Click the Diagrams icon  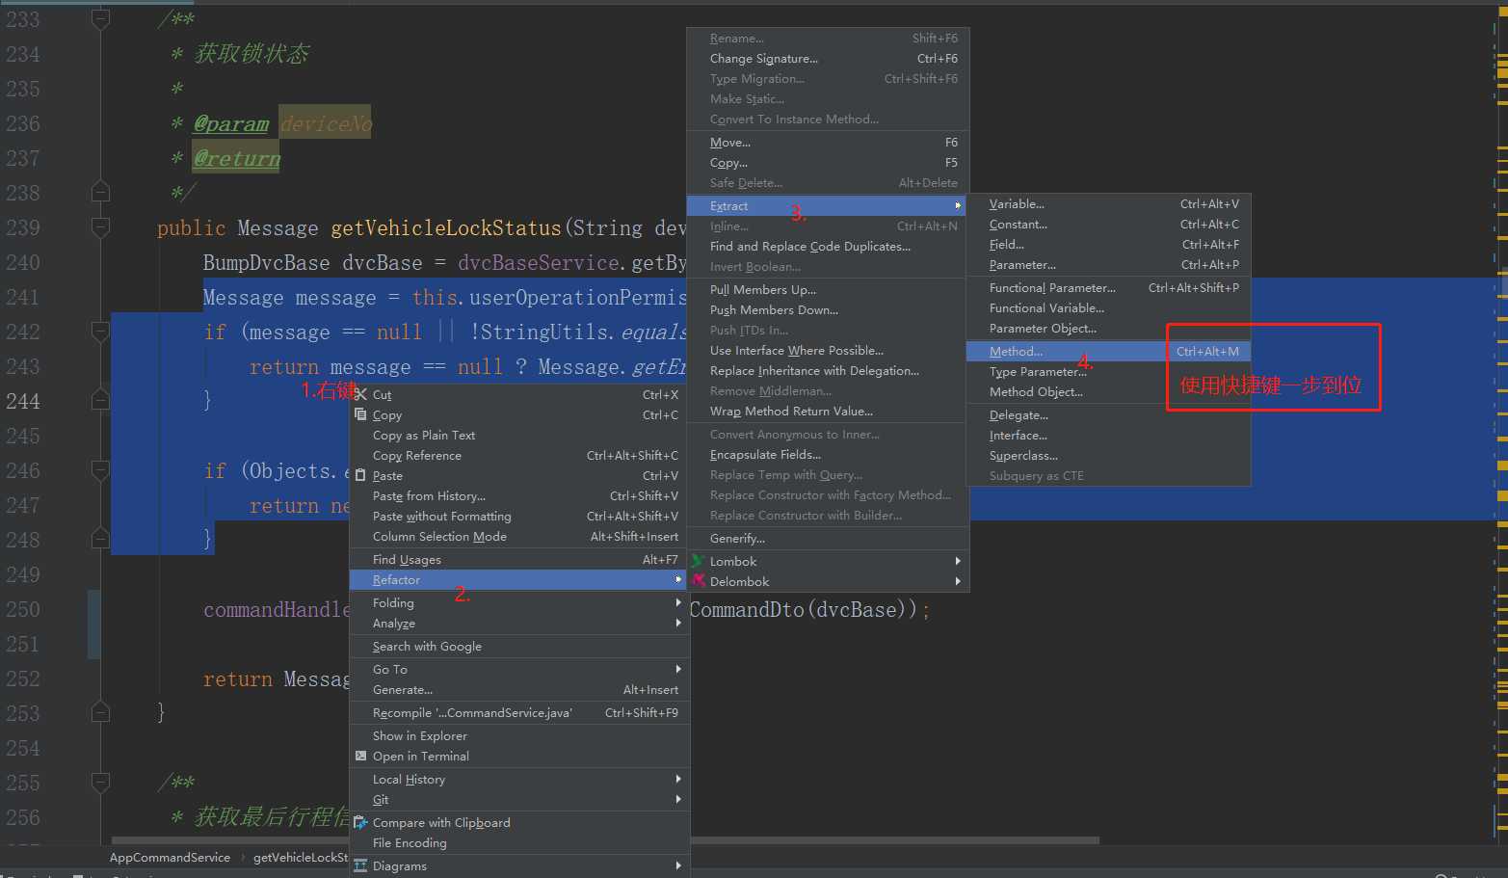tap(360, 865)
